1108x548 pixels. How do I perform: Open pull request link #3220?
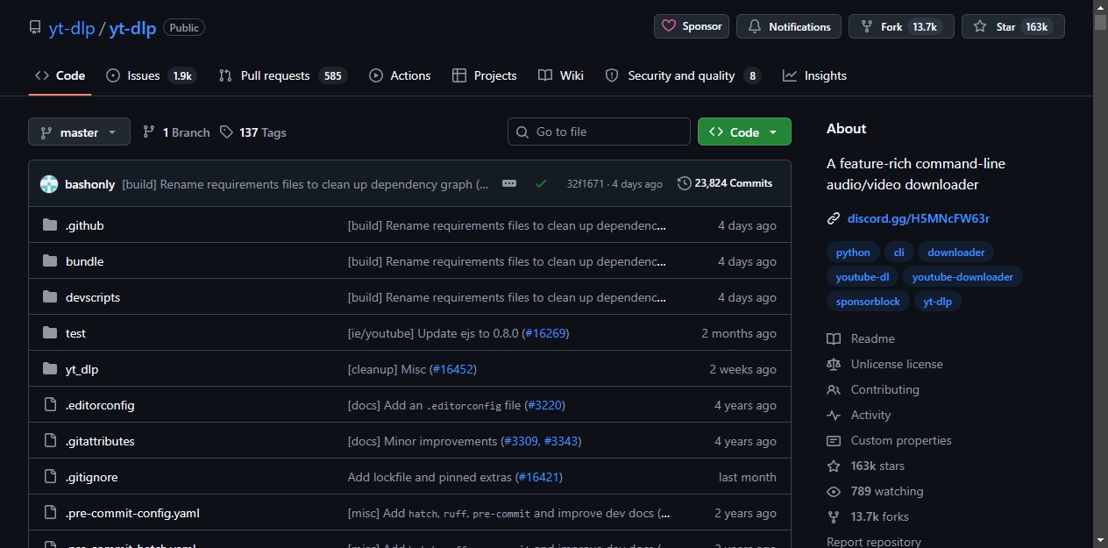pyautogui.click(x=544, y=405)
